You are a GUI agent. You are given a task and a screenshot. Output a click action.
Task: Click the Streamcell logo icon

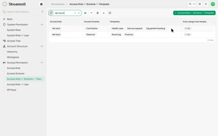click(x=4, y=4)
